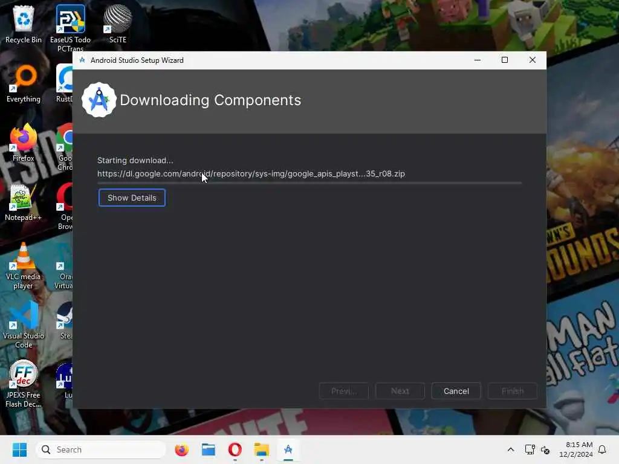Click the disabled Finish button
The image size is (619, 464).
point(513,391)
